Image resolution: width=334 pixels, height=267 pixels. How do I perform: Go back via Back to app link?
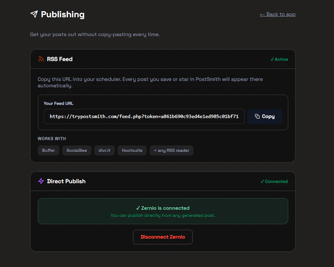tap(278, 15)
